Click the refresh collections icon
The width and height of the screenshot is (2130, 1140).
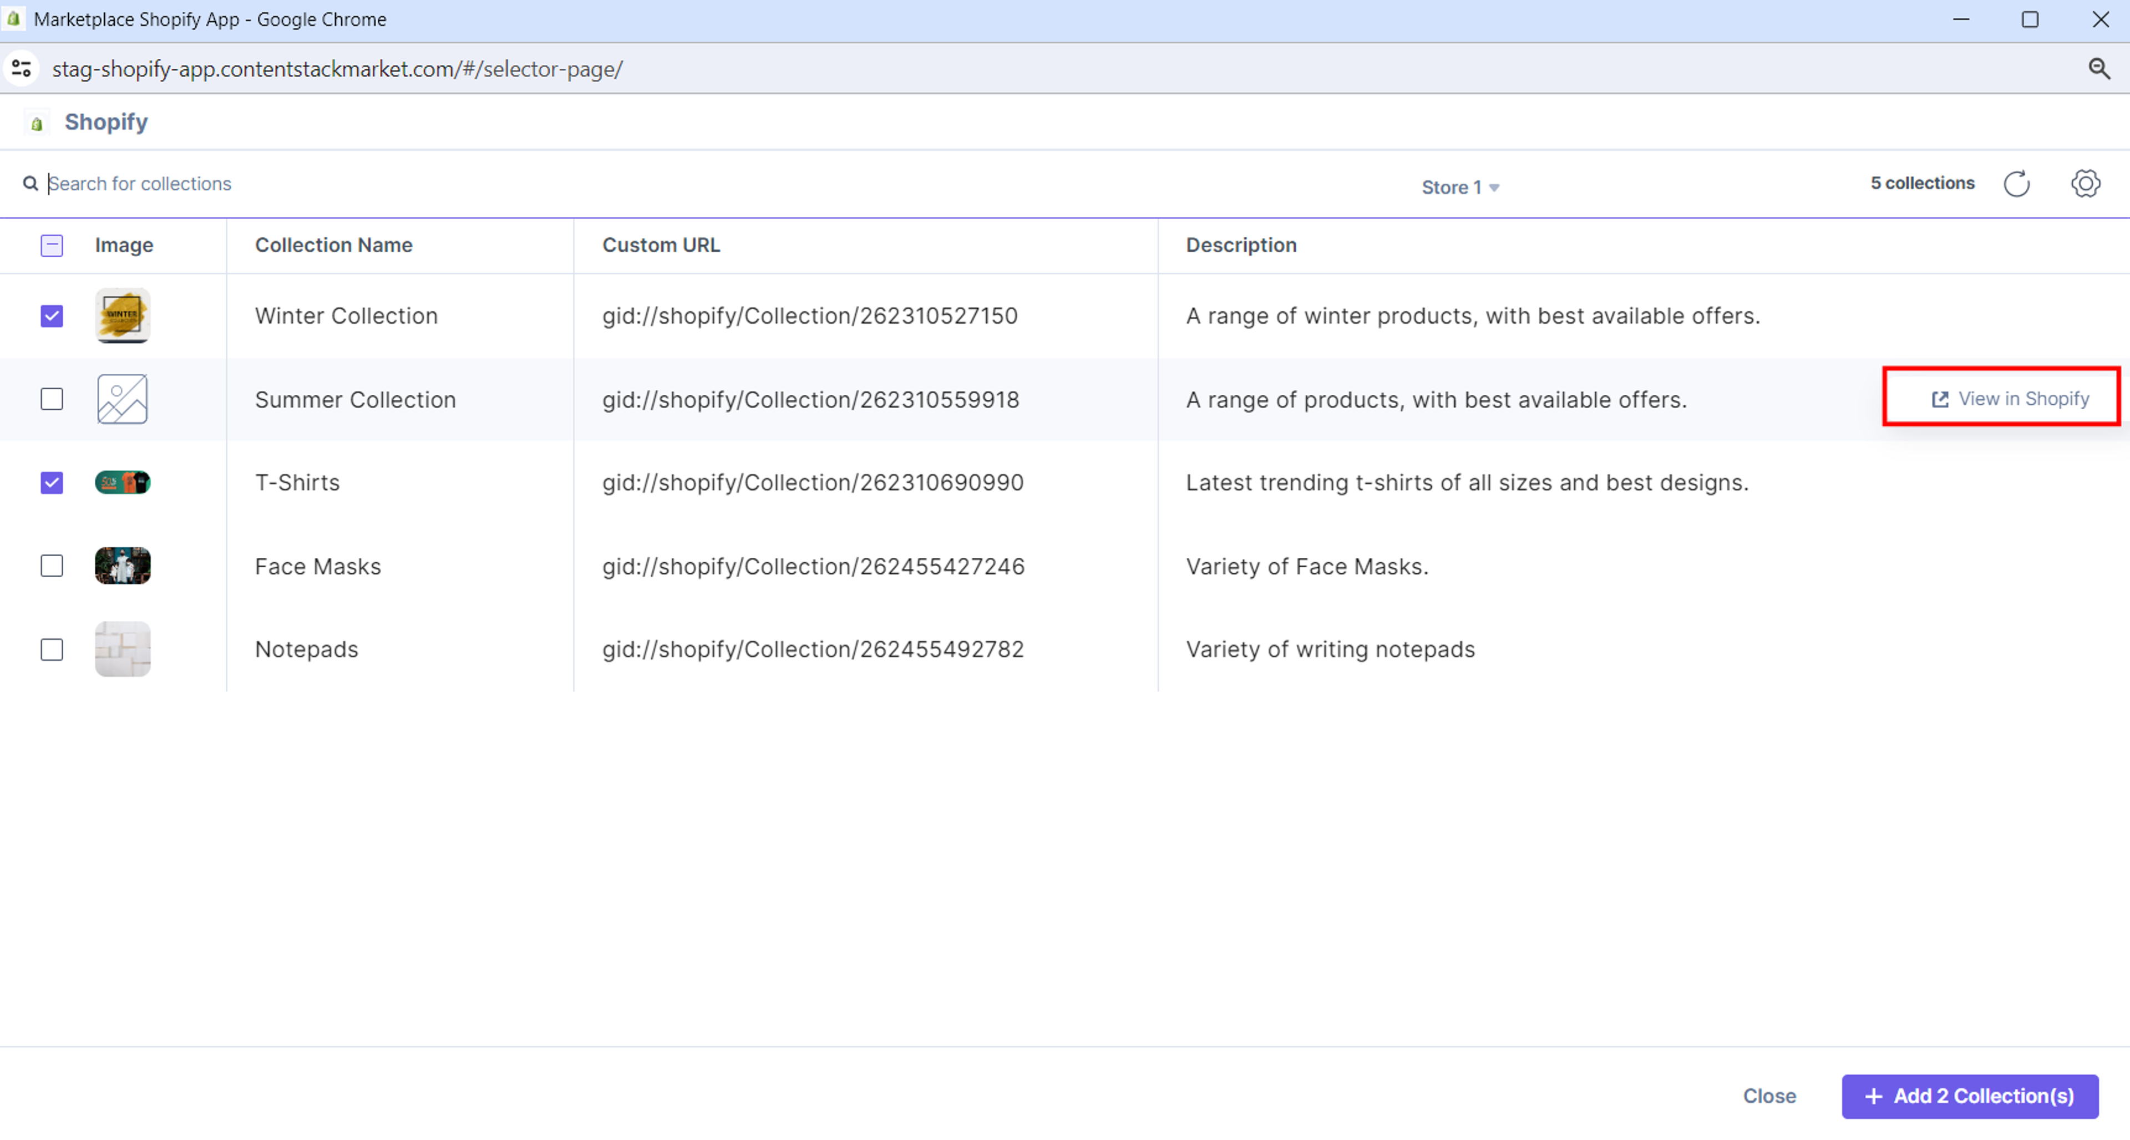2016,184
